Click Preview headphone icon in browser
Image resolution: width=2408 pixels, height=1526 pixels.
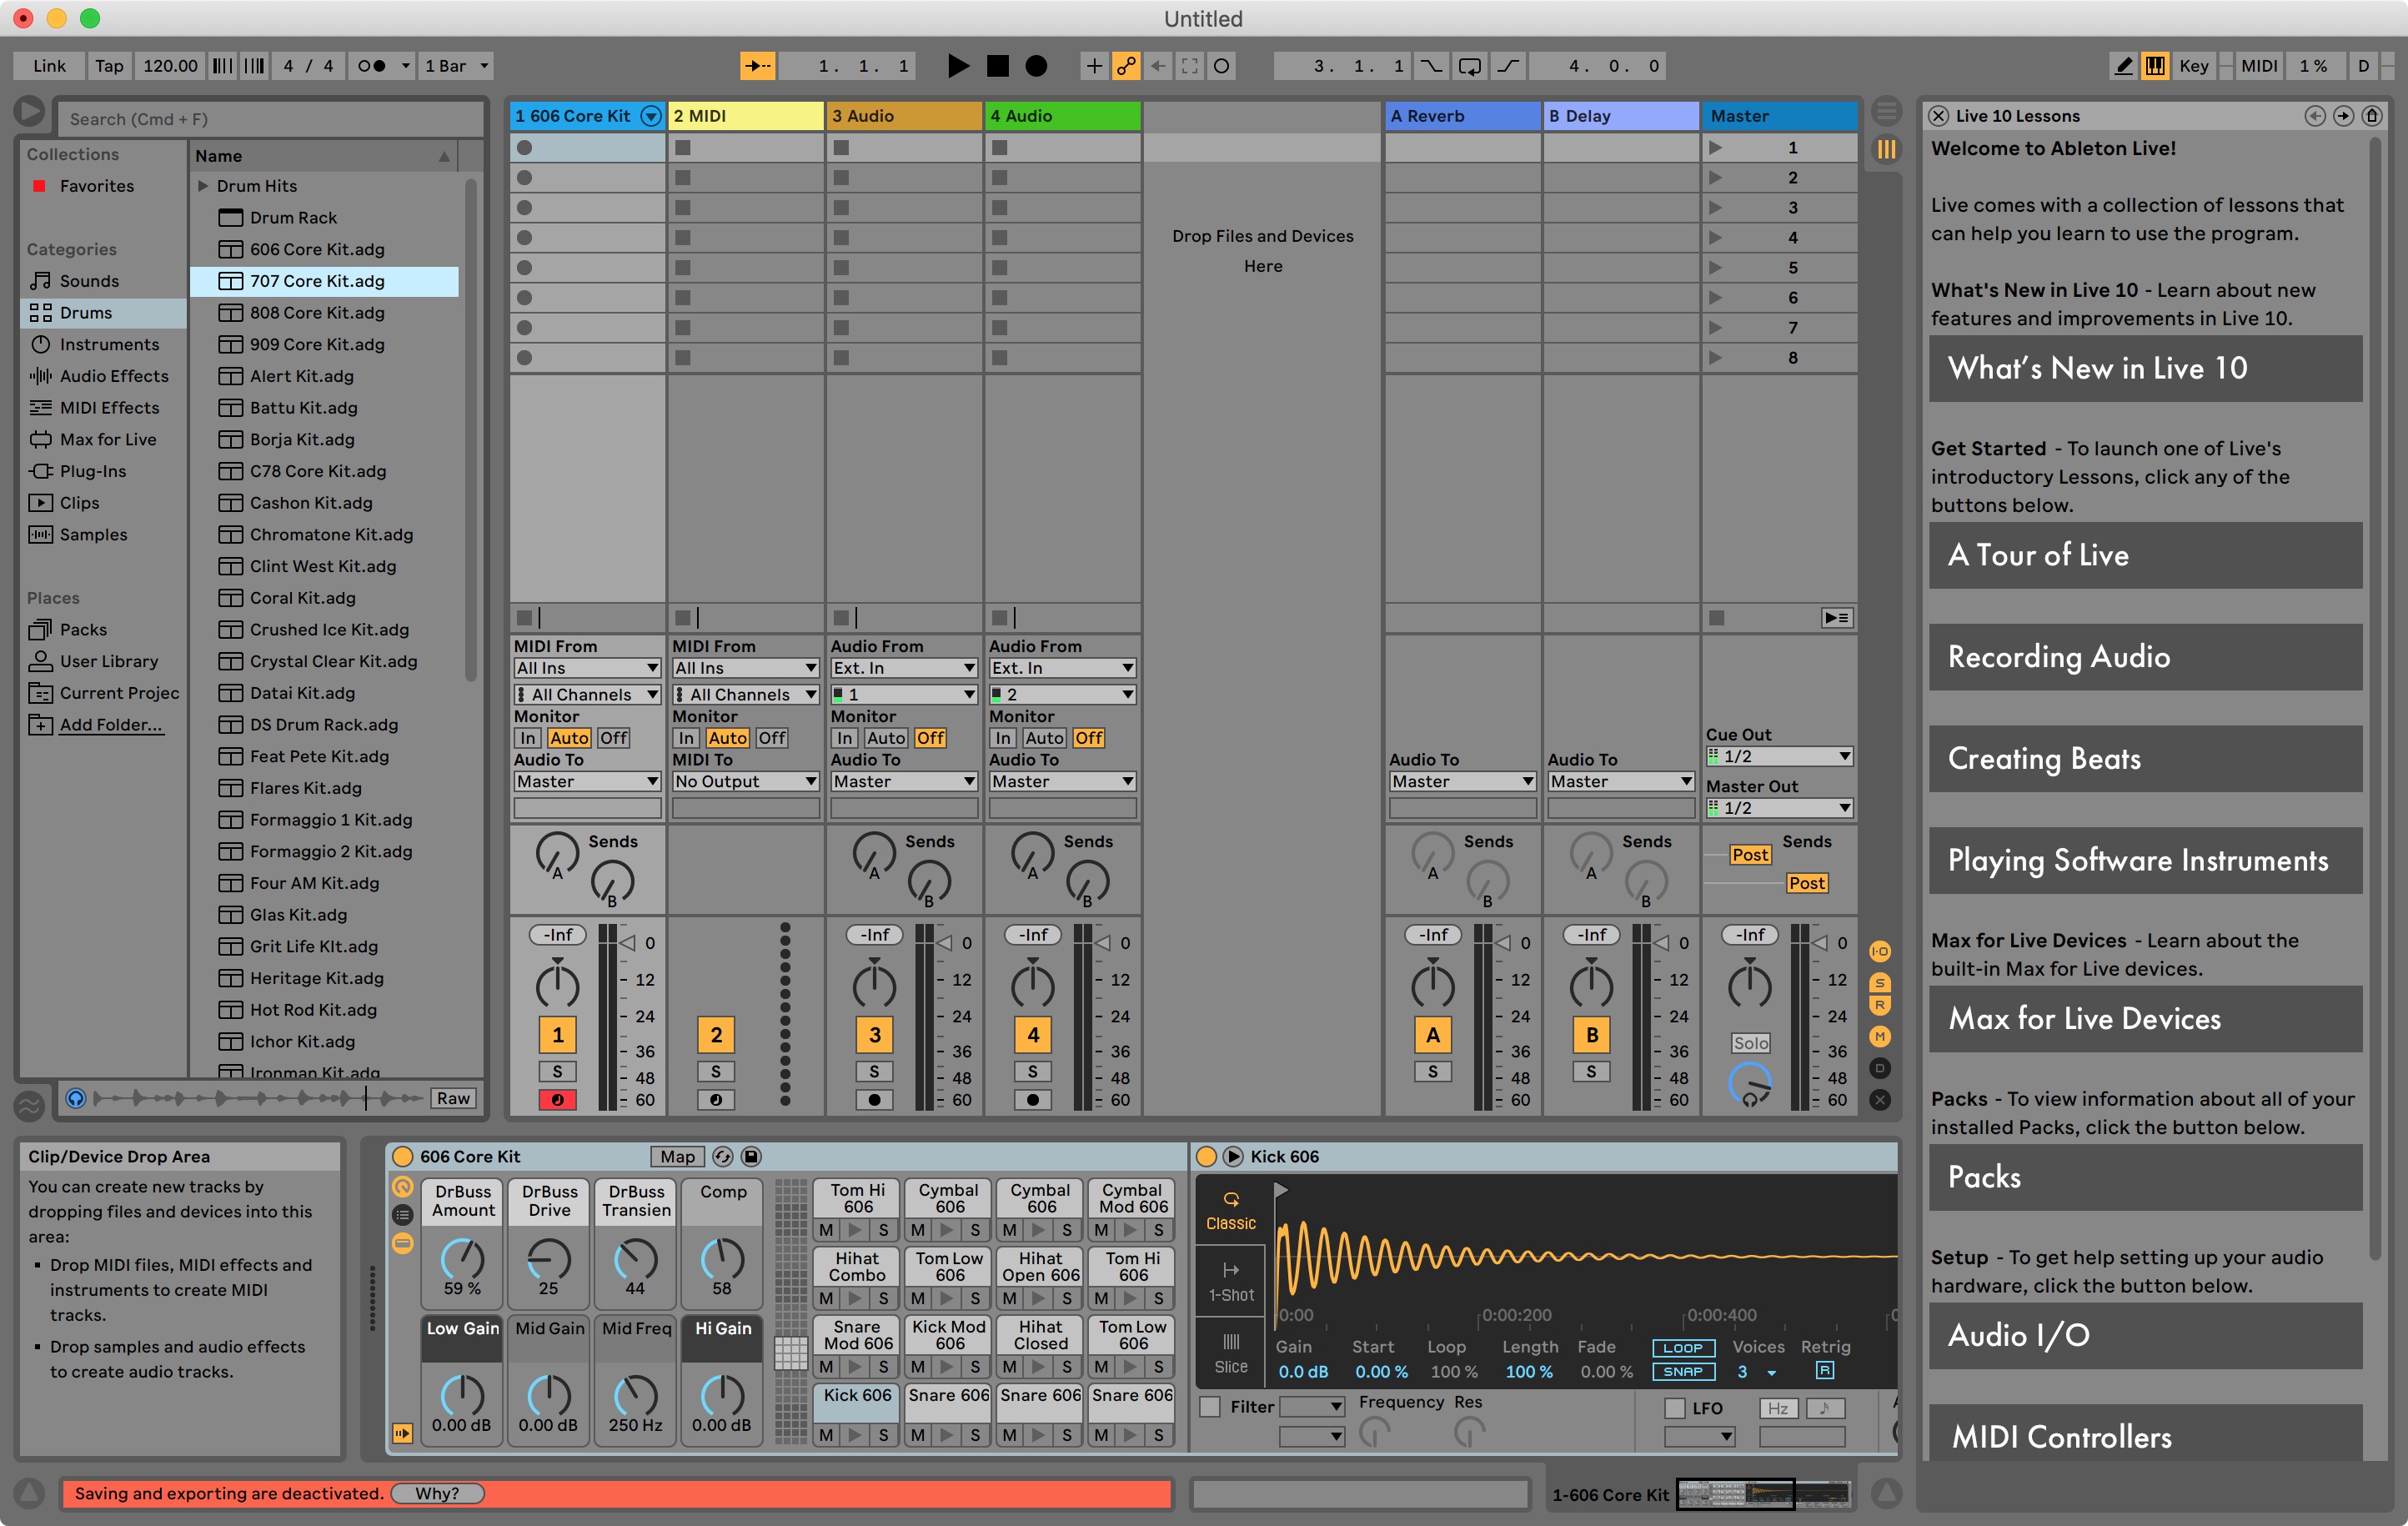point(75,1098)
